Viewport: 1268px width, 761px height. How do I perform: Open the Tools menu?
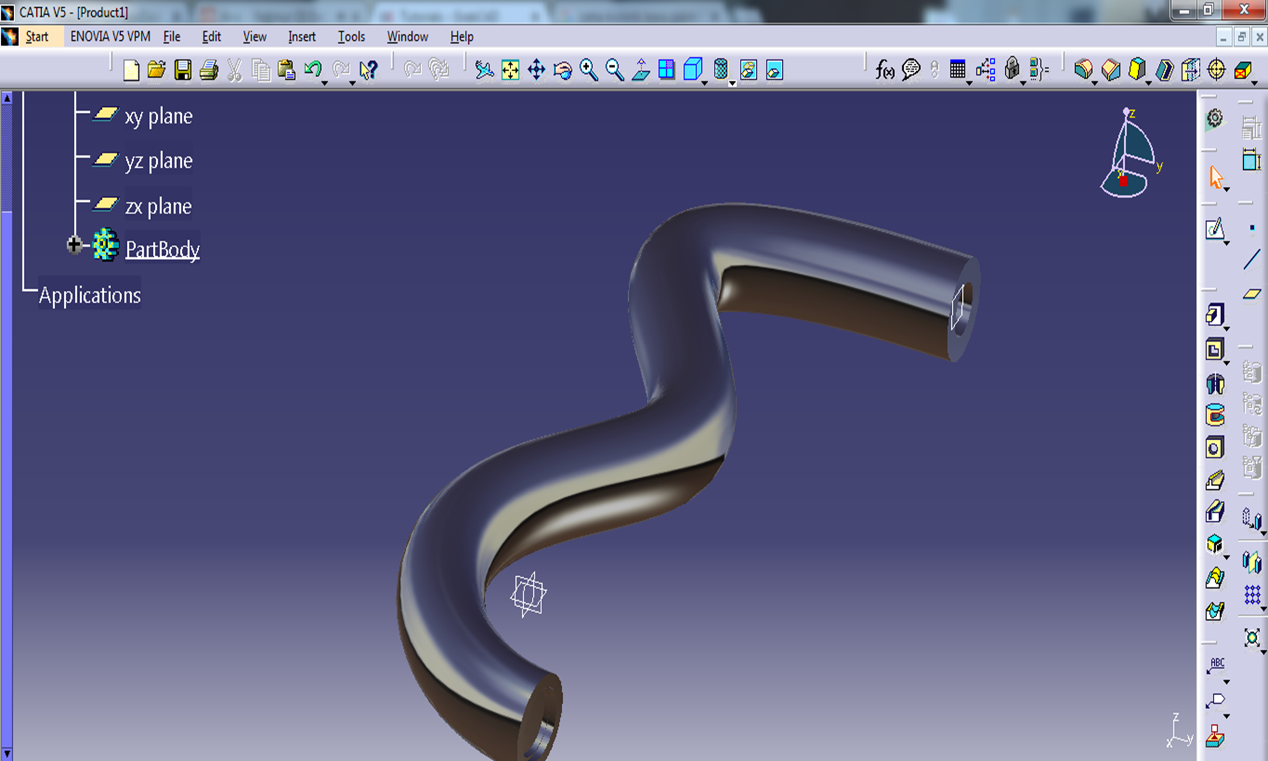click(351, 37)
